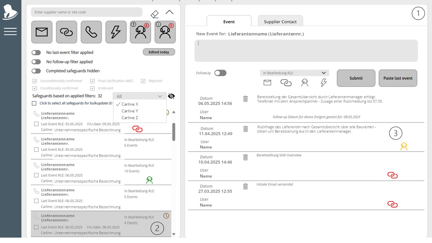The height and width of the screenshot is (243, 432).
Task: Check the select all safeguards for bulkupdate box
Action: tap(34, 103)
